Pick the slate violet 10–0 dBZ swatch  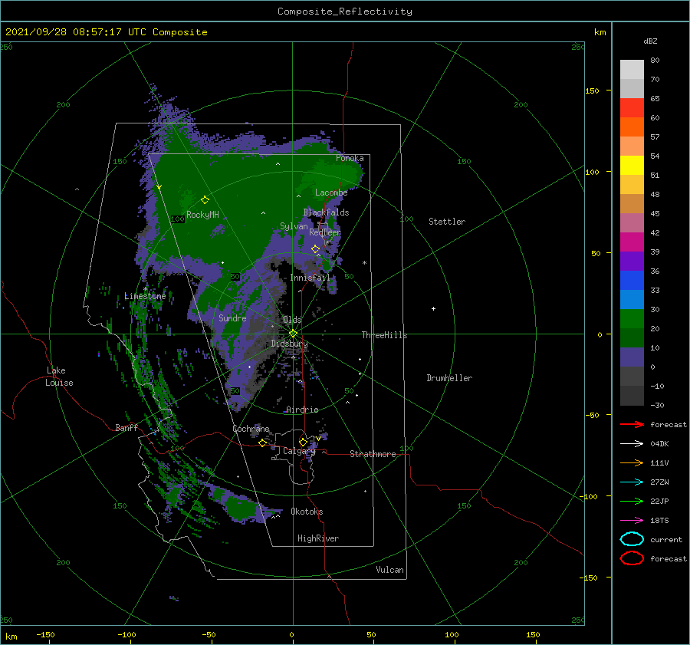click(x=632, y=357)
